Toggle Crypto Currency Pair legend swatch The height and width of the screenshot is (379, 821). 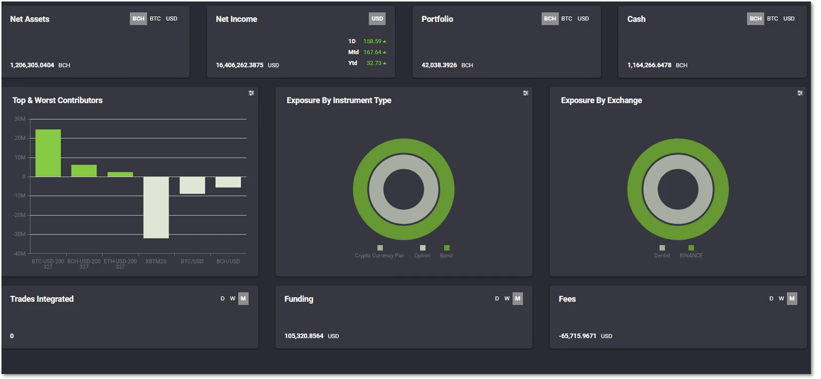coord(380,248)
